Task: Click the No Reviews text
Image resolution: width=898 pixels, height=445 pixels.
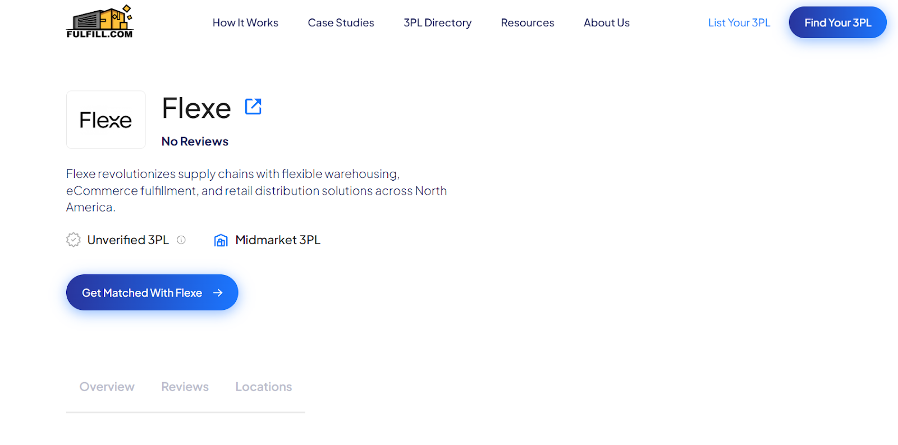Action: pos(195,141)
